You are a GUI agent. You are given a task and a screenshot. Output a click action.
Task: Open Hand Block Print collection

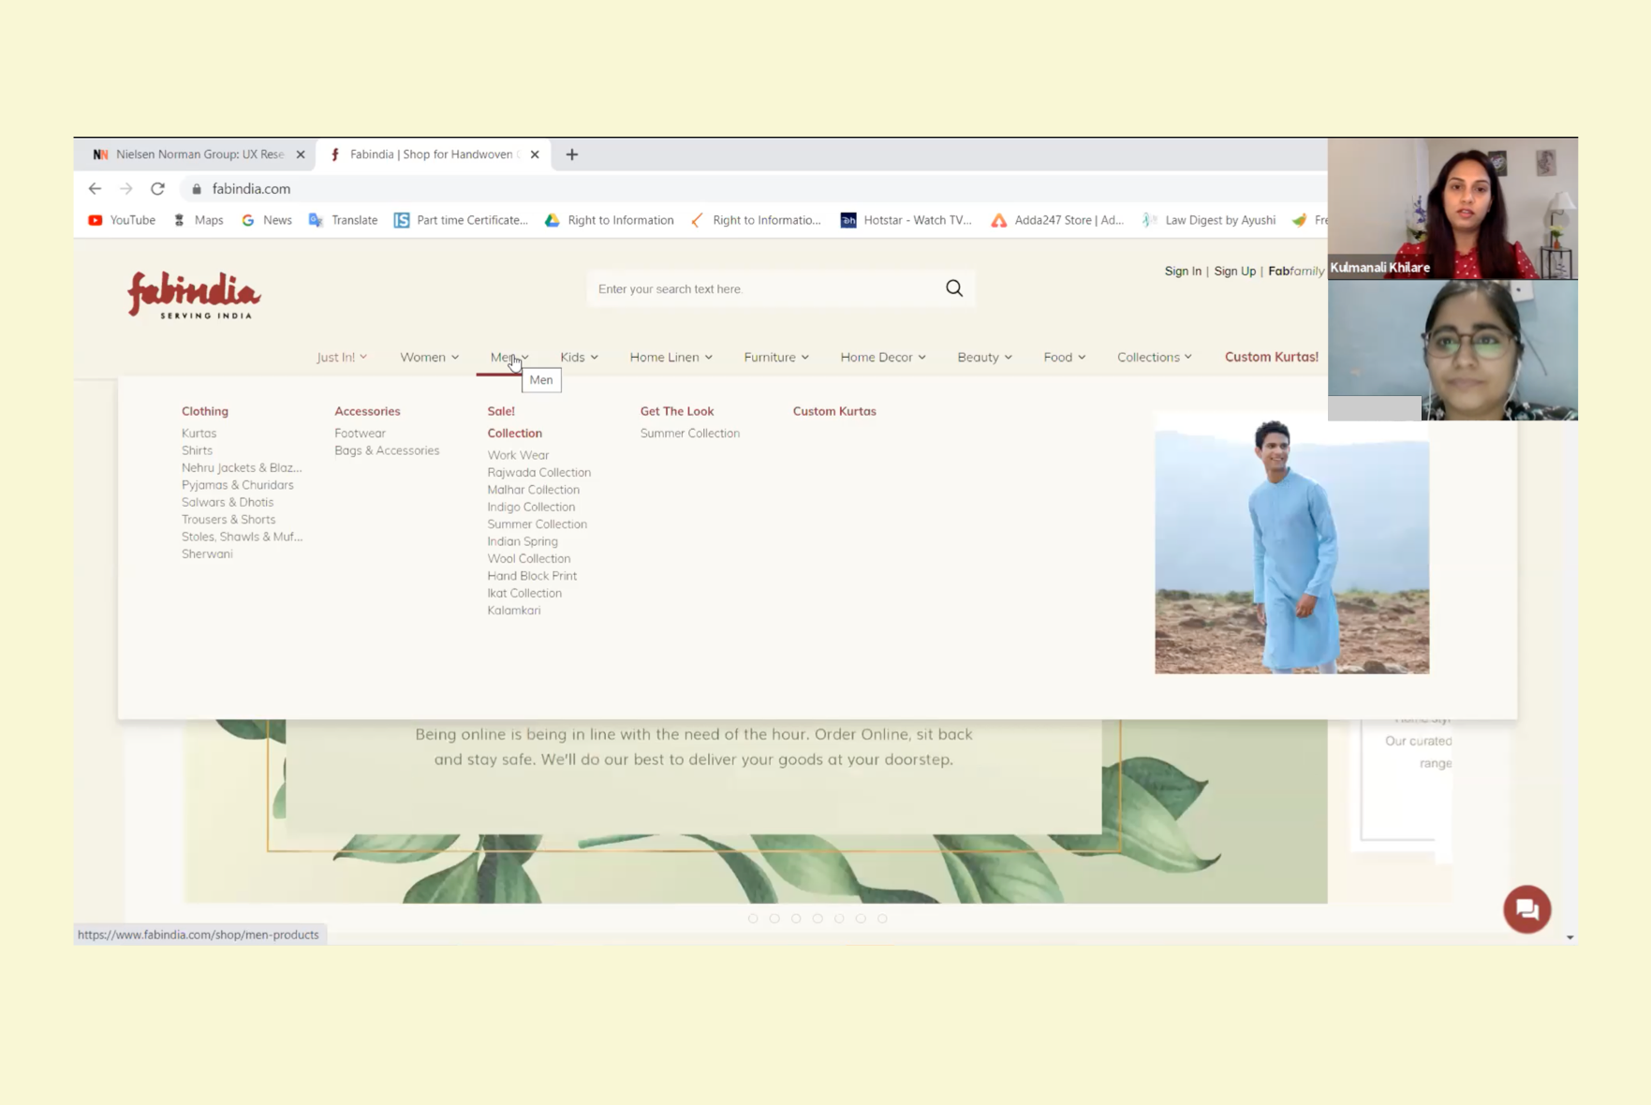532,576
